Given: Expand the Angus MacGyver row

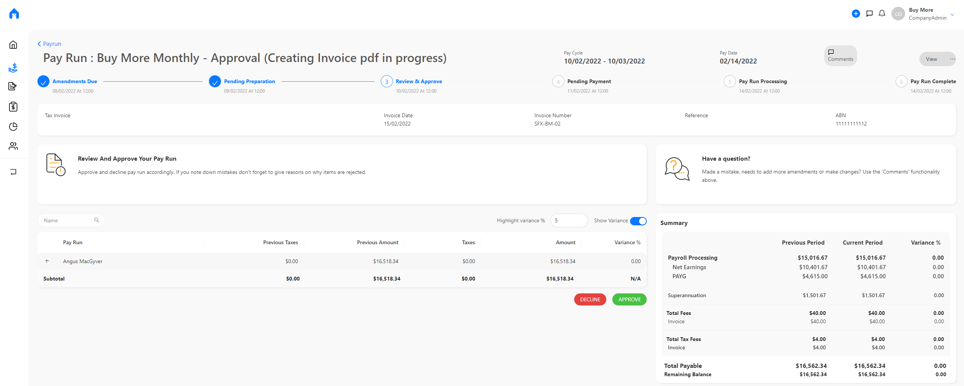Looking at the screenshot, I should 47,261.
